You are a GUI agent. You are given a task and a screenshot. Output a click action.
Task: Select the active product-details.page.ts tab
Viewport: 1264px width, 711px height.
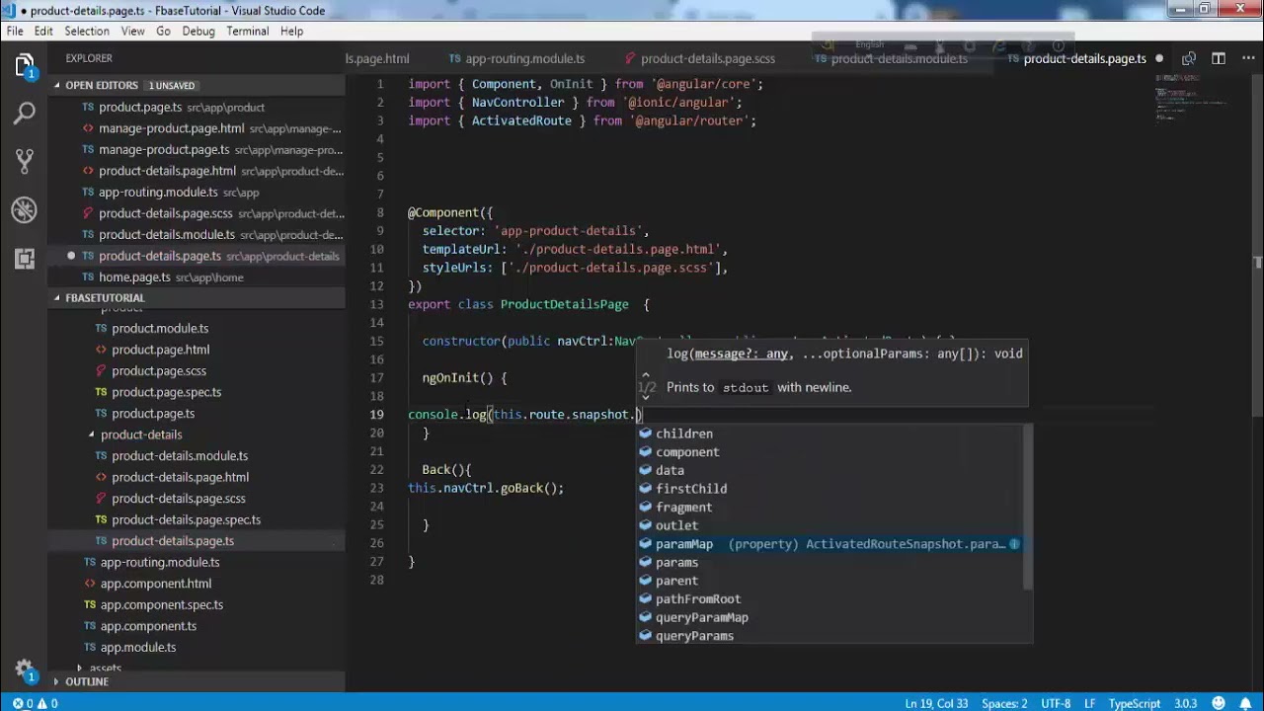point(1084,59)
